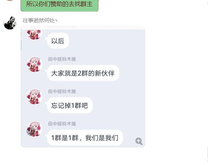Click the anime avatar beside 以后

pyautogui.click(x=34, y=35)
